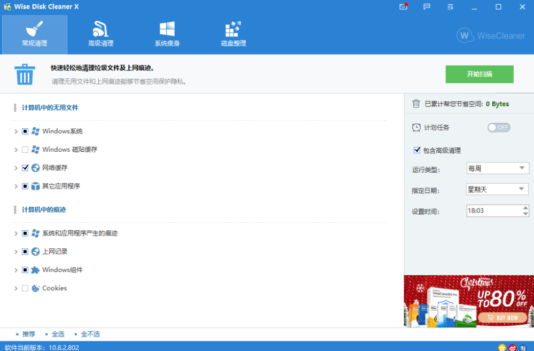This screenshot has width=534, height=351.
Task: Open the feedback chat icon
Action: point(427,7)
